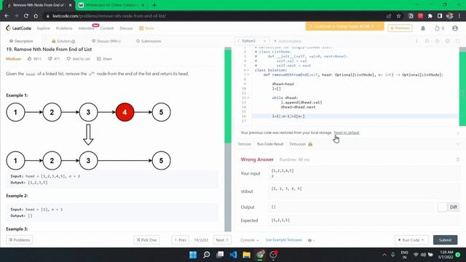
Task: Reset code with the undo arrow icon
Action: coord(437,41)
